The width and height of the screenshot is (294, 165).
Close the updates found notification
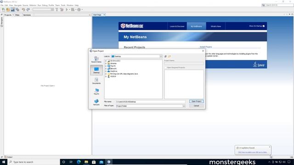pyautogui.click(x=270, y=147)
